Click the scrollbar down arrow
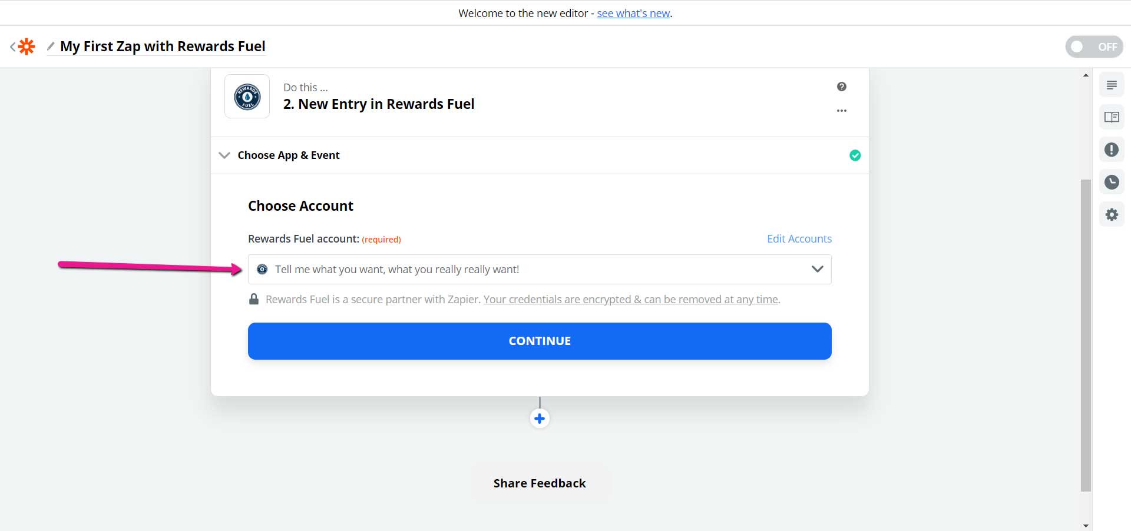The width and height of the screenshot is (1131, 531). pyautogui.click(x=1086, y=525)
